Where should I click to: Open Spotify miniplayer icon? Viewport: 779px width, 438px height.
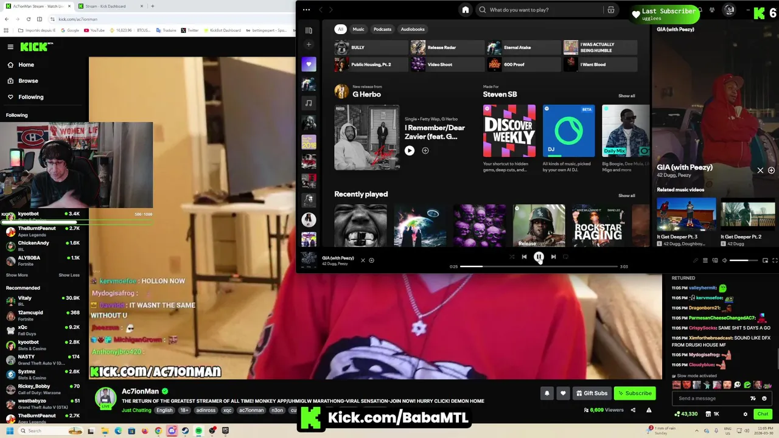point(765,260)
